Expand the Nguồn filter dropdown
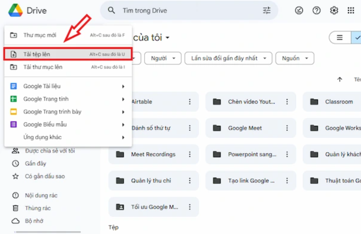This screenshot has height=234, width=361. pos(294,58)
